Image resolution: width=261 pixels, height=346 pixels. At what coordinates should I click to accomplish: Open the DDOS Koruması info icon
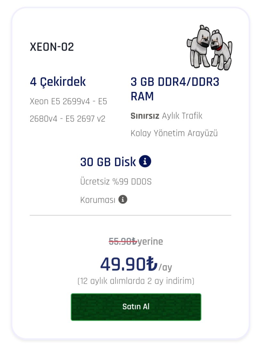(x=123, y=200)
